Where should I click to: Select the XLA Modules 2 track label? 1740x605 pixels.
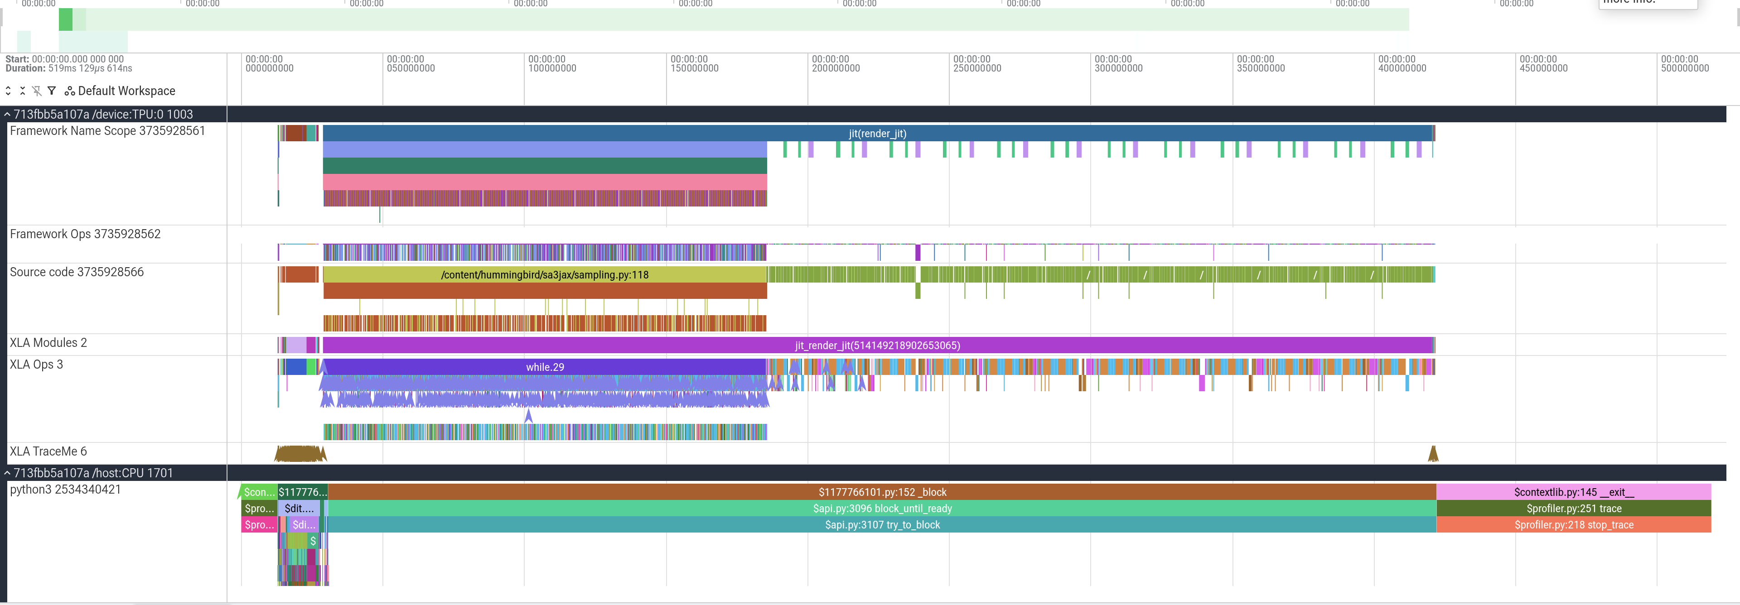48,342
